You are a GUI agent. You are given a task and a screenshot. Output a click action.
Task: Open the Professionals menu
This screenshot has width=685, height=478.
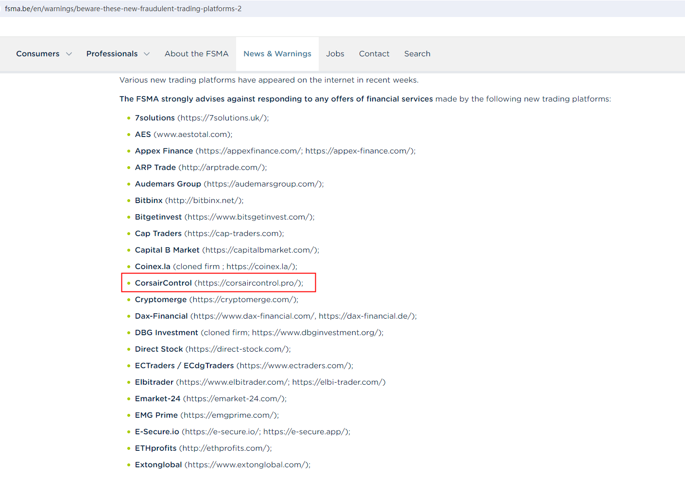112,54
